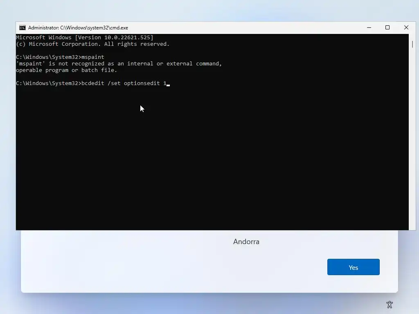Select Andorra in the country list
This screenshot has height=314, width=419.
[x=246, y=242]
